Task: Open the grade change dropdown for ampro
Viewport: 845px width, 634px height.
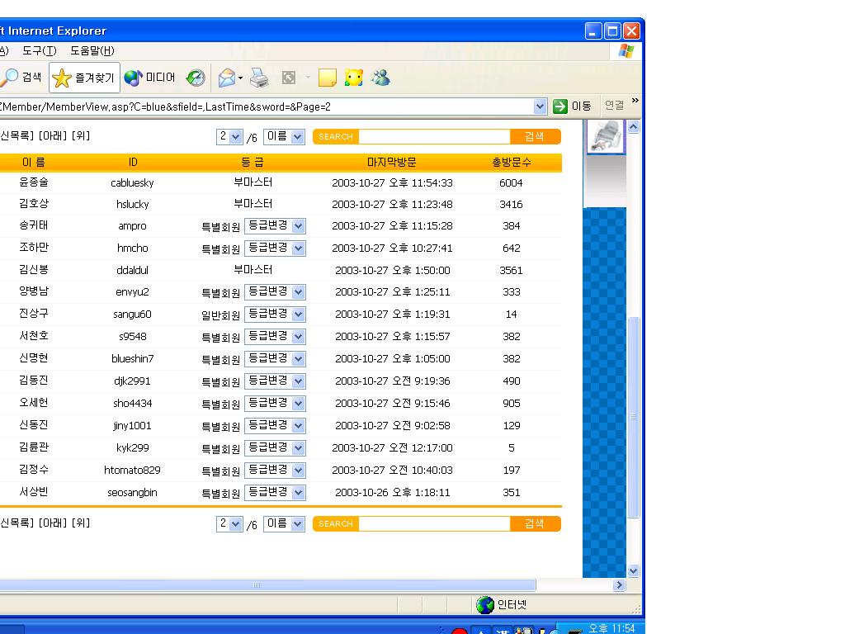Action: click(x=298, y=225)
